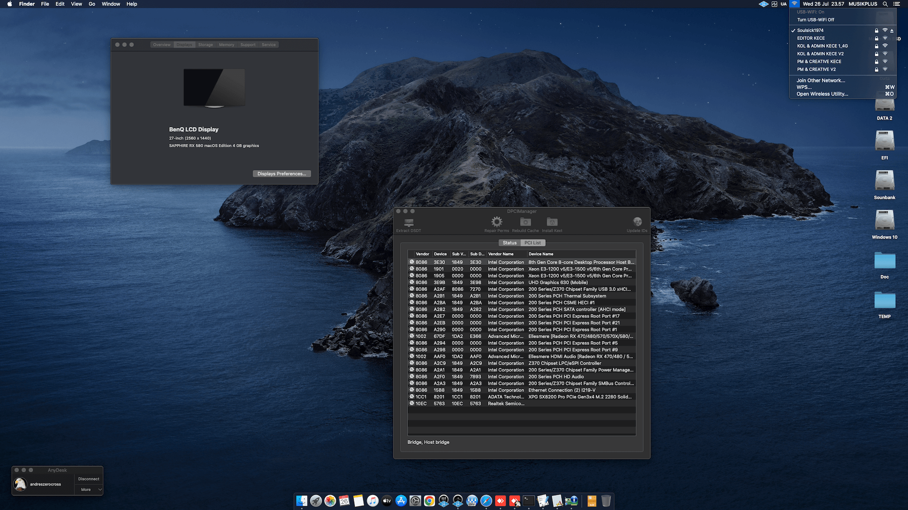The width and height of the screenshot is (908, 510).
Task: Open Music app in the Dock
Action: click(373, 501)
